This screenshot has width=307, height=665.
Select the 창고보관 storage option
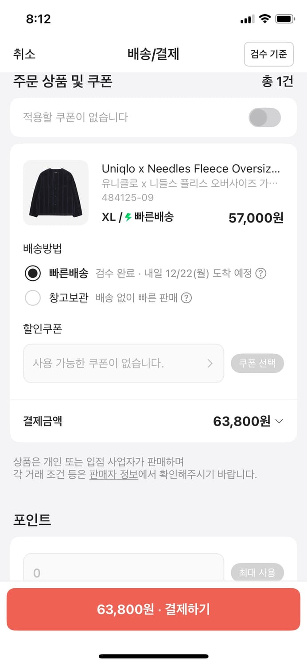(33, 298)
